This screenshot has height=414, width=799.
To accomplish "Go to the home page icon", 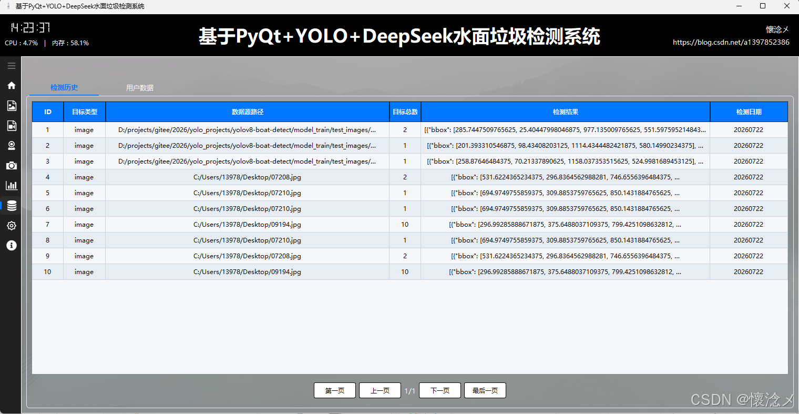I will [11, 86].
